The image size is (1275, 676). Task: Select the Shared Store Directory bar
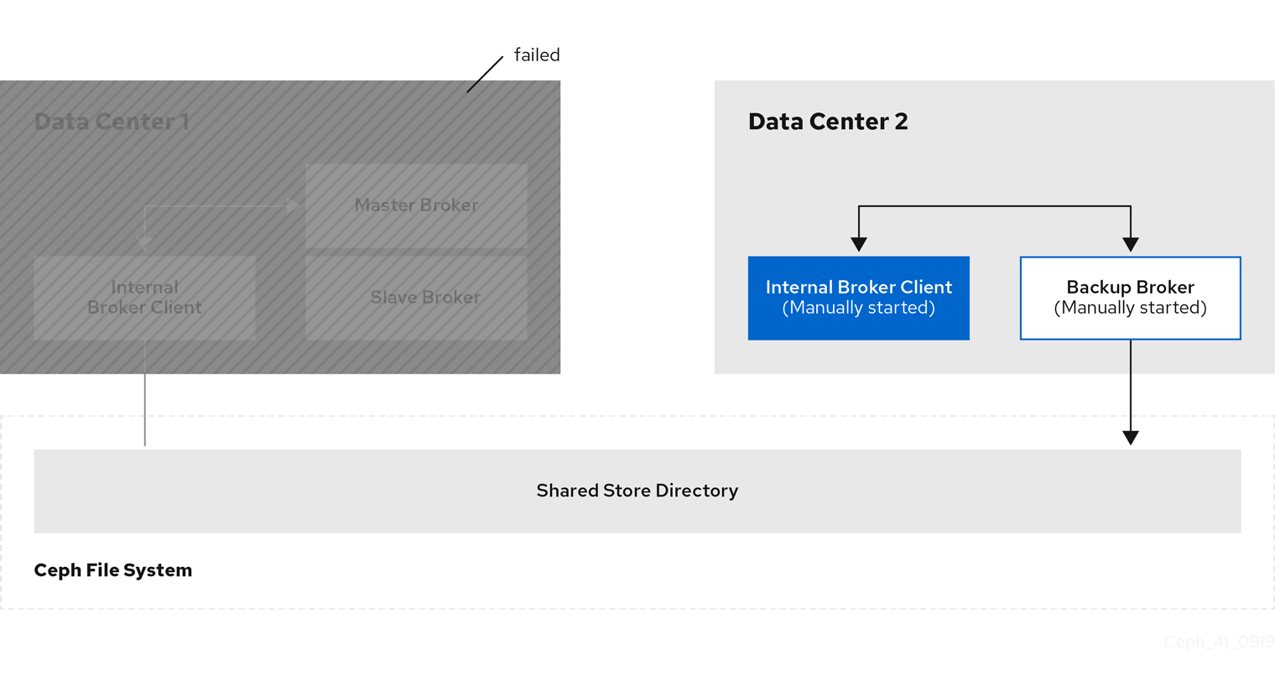(x=637, y=491)
